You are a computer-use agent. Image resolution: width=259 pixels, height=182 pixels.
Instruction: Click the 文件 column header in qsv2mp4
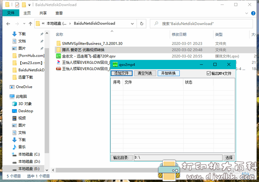[x=153, y=82]
